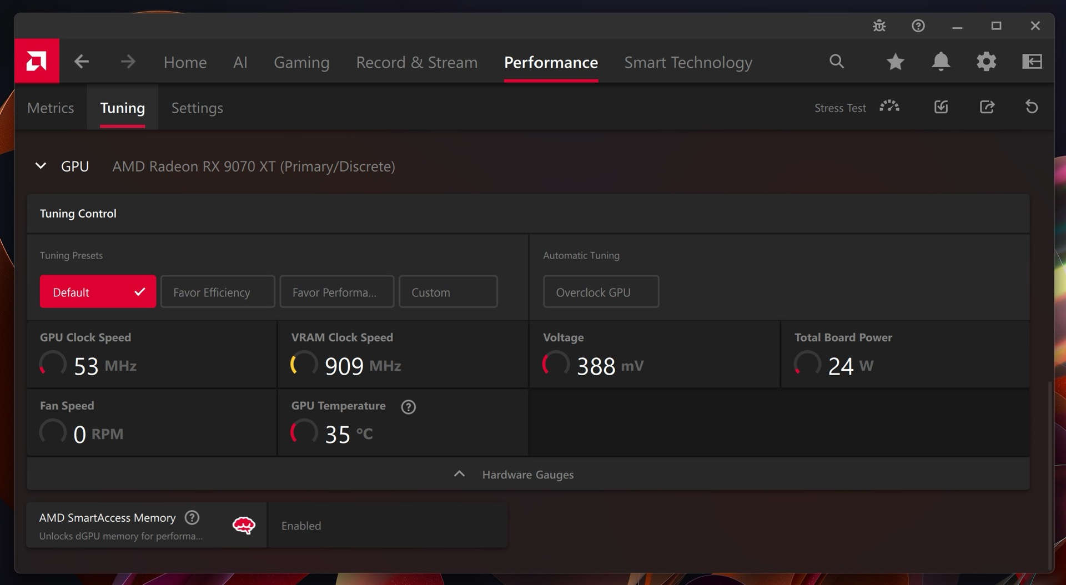Click the Fan Speed gauge dial
The image size is (1066, 585).
[53, 432]
